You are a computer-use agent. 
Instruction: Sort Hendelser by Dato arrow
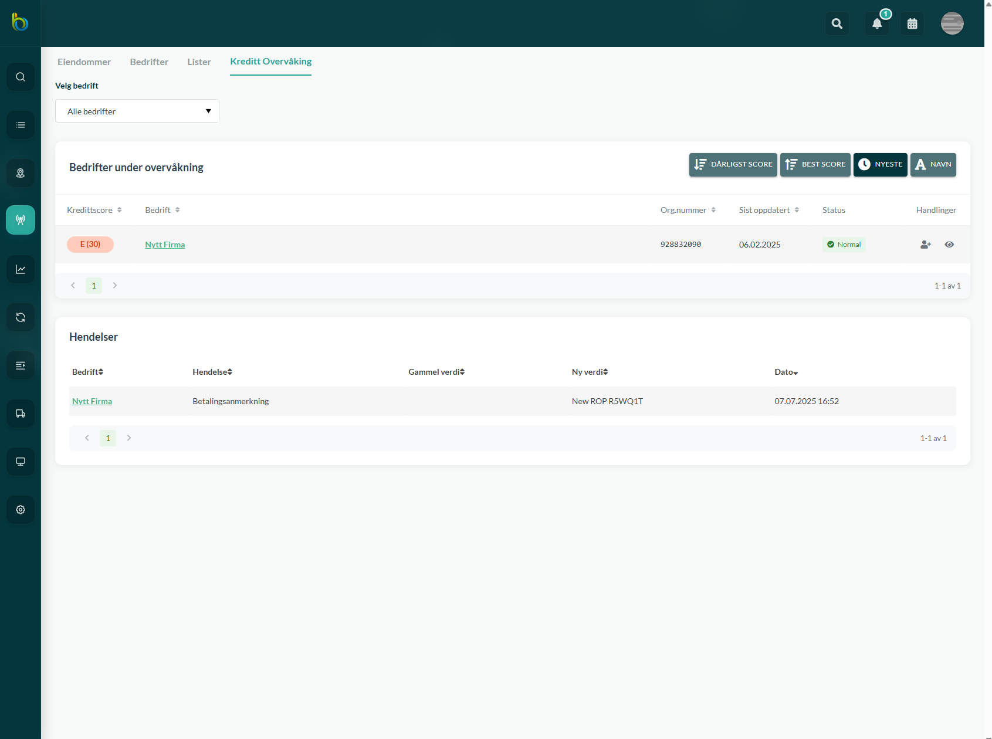click(x=795, y=372)
